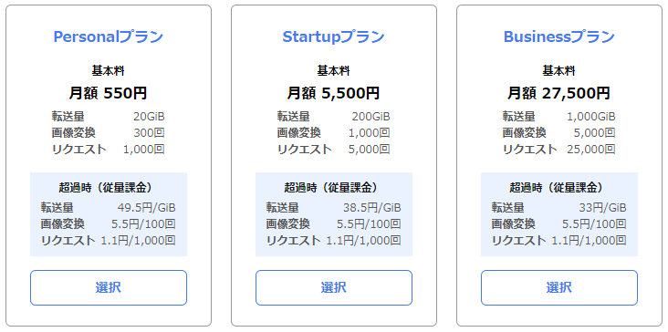This screenshot has width=668, height=332.
Task: Select the Business plan button
Action: [x=558, y=287]
